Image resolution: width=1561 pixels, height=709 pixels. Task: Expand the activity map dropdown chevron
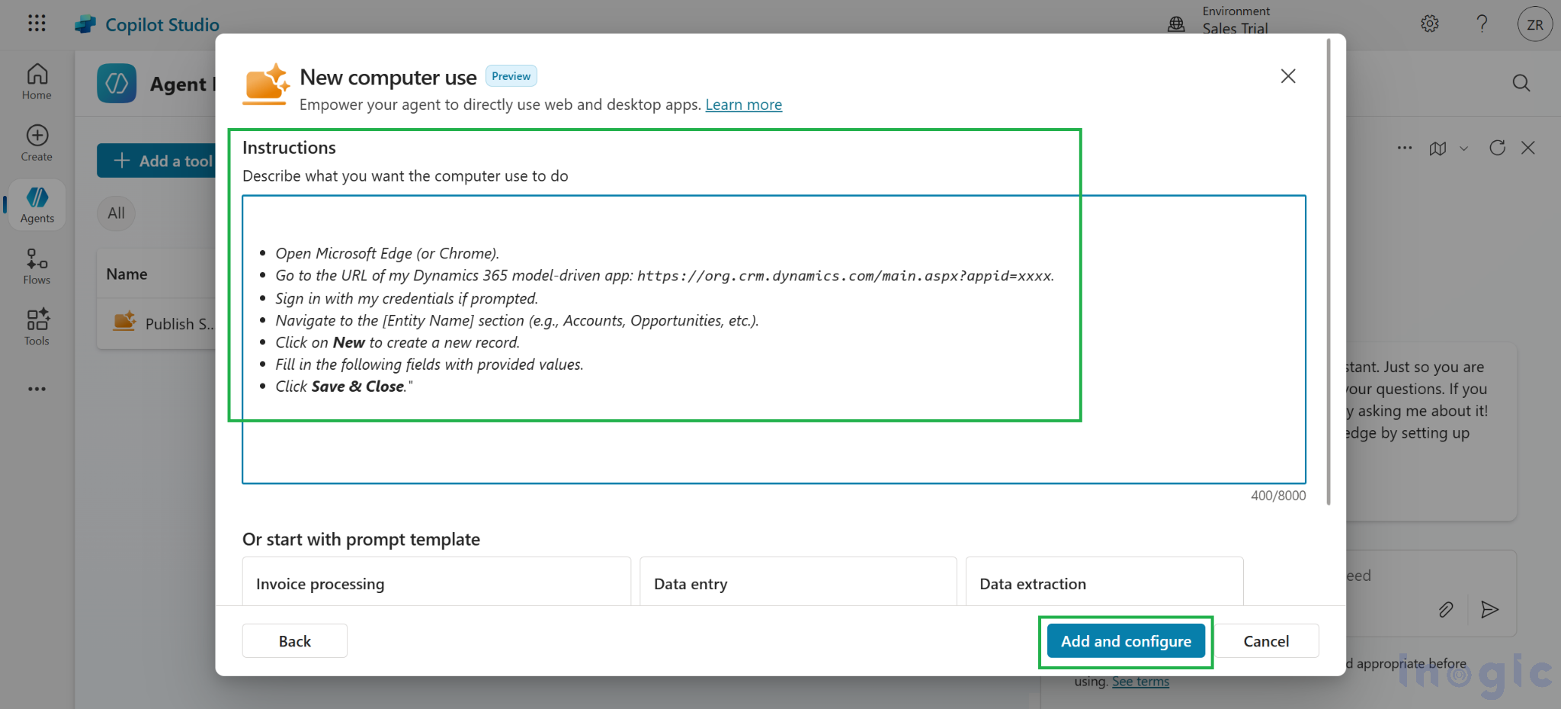click(1463, 149)
